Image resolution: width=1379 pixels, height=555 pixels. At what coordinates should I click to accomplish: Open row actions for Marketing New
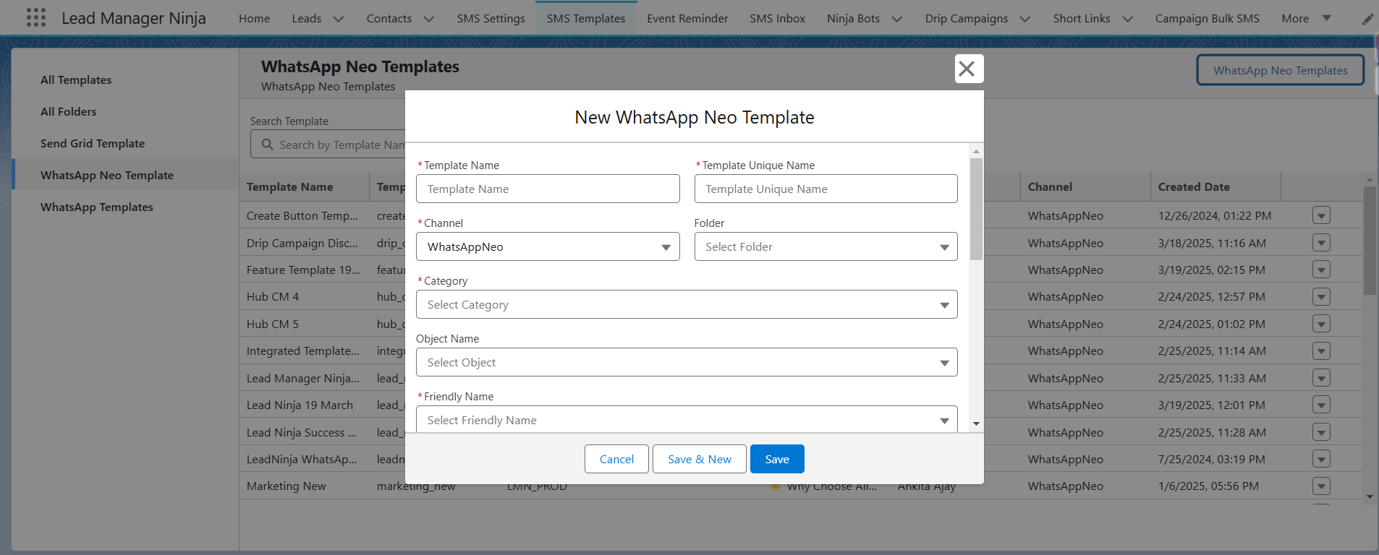(x=1321, y=486)
